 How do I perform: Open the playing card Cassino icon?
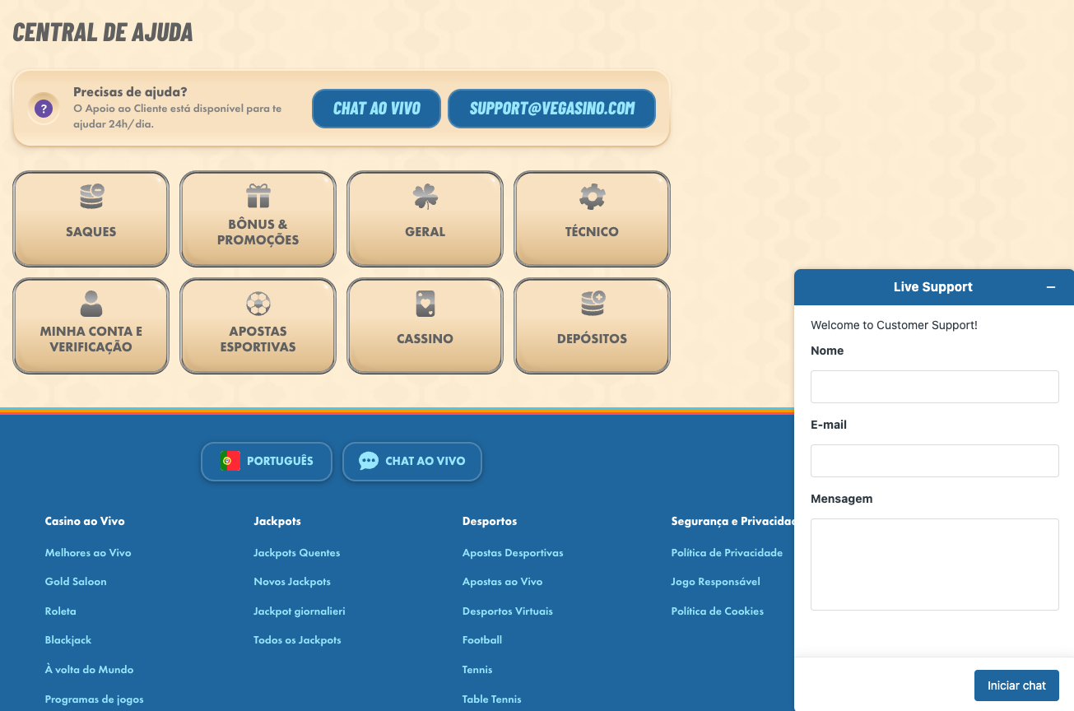[425, 304]
